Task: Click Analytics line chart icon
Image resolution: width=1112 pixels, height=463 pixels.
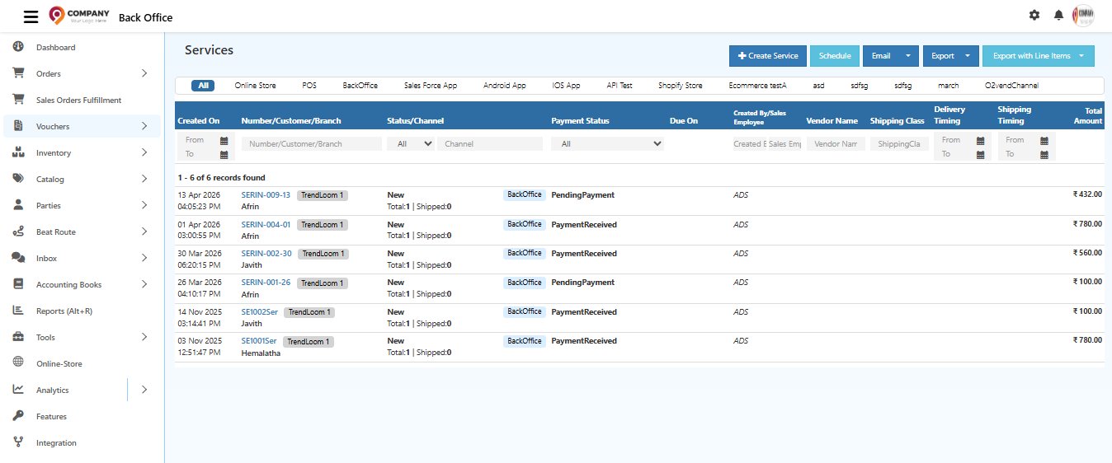Action: pos(18,390)
